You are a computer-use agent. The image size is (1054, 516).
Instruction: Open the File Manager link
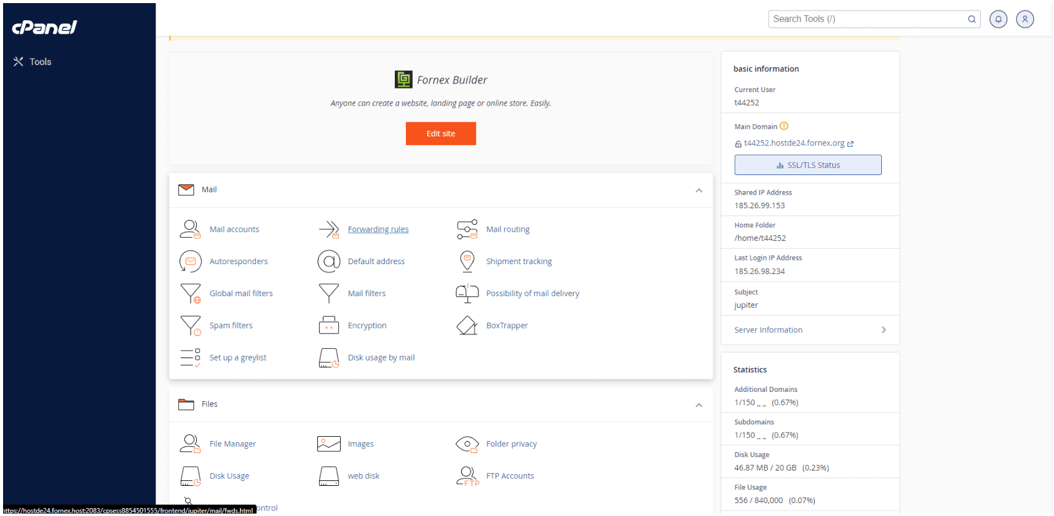pos(232,444)
